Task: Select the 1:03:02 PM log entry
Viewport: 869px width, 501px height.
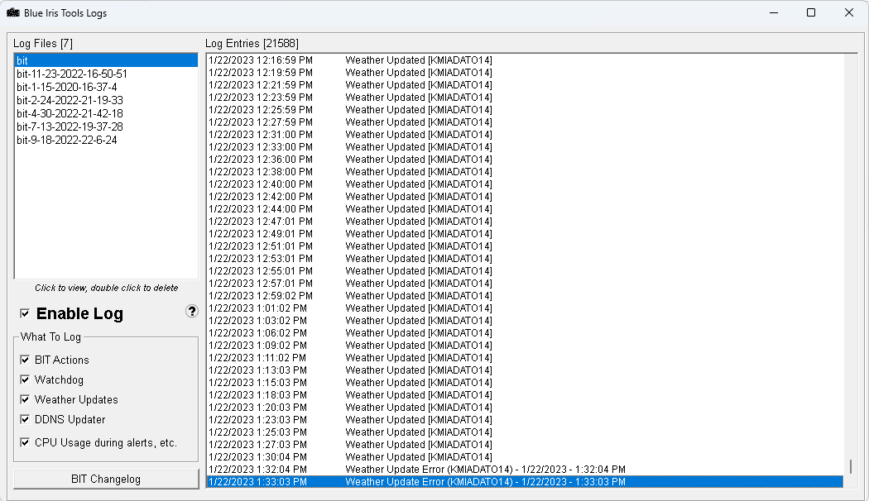Action: click(x=525, y=321)
